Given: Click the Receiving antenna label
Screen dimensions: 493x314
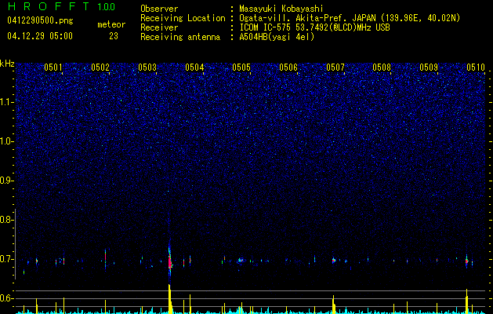Looking at the screenshot, I should coord(180,38).
